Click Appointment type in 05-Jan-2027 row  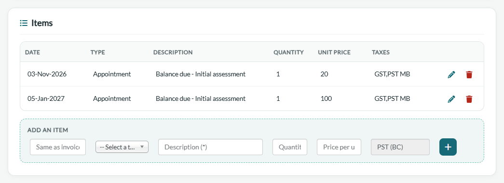(112, 98)
